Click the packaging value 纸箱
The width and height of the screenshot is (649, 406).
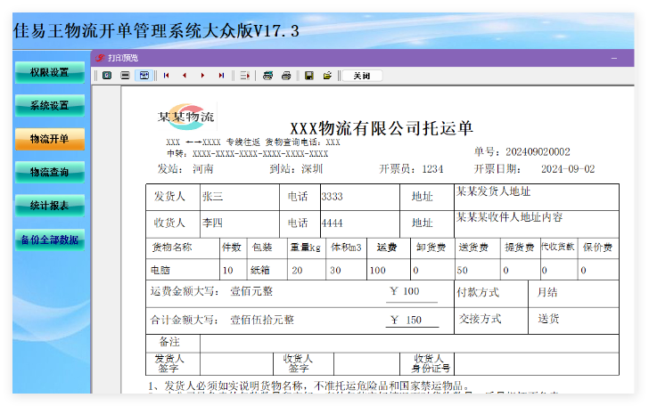tap(260, 271)
